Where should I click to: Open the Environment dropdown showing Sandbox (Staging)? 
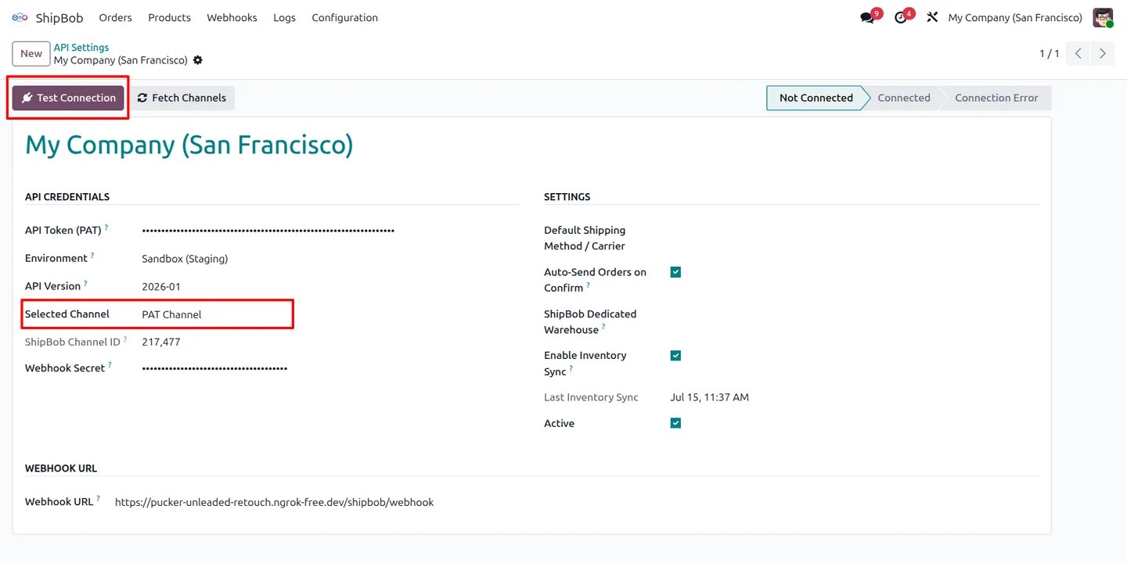(330, 258)
